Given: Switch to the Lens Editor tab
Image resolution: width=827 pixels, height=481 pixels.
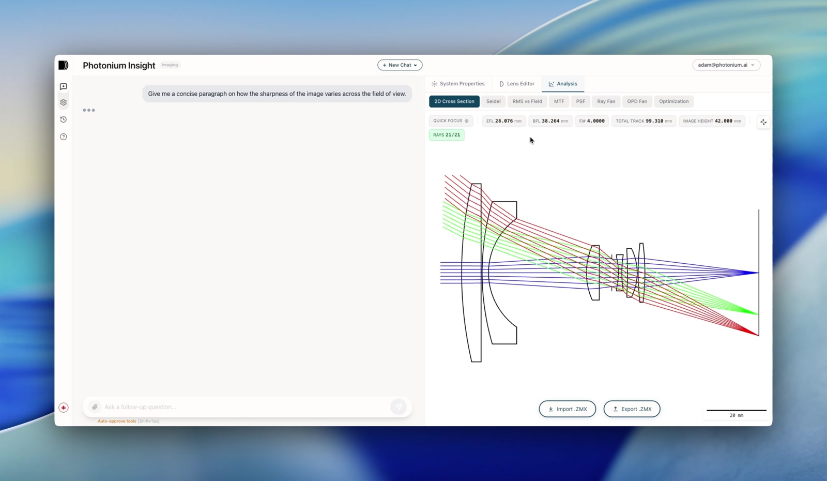Looking at the screenshot, I should click(517, 84).
